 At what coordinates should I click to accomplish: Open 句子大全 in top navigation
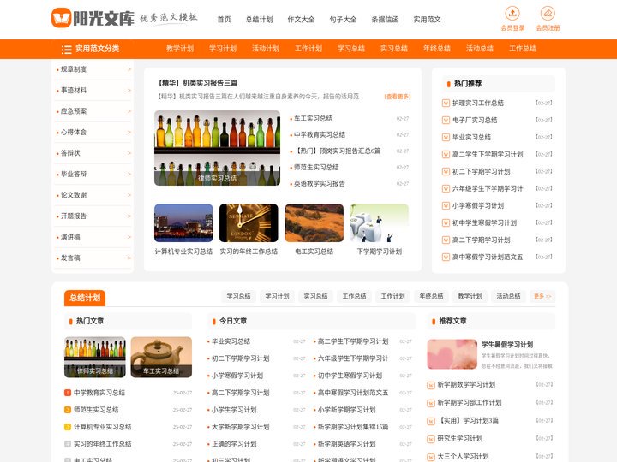pos(343,19)
